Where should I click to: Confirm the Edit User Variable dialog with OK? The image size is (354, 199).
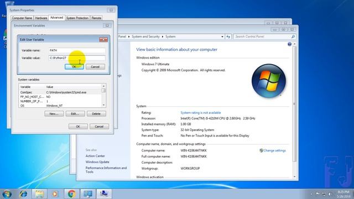pos(74,67)
